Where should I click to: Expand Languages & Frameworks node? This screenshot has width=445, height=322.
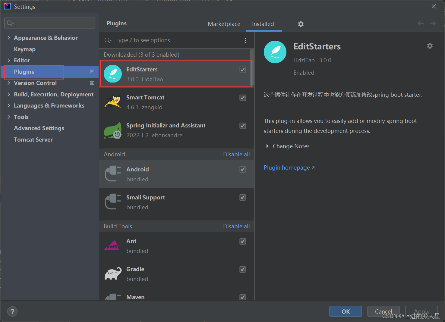point(9,105)
